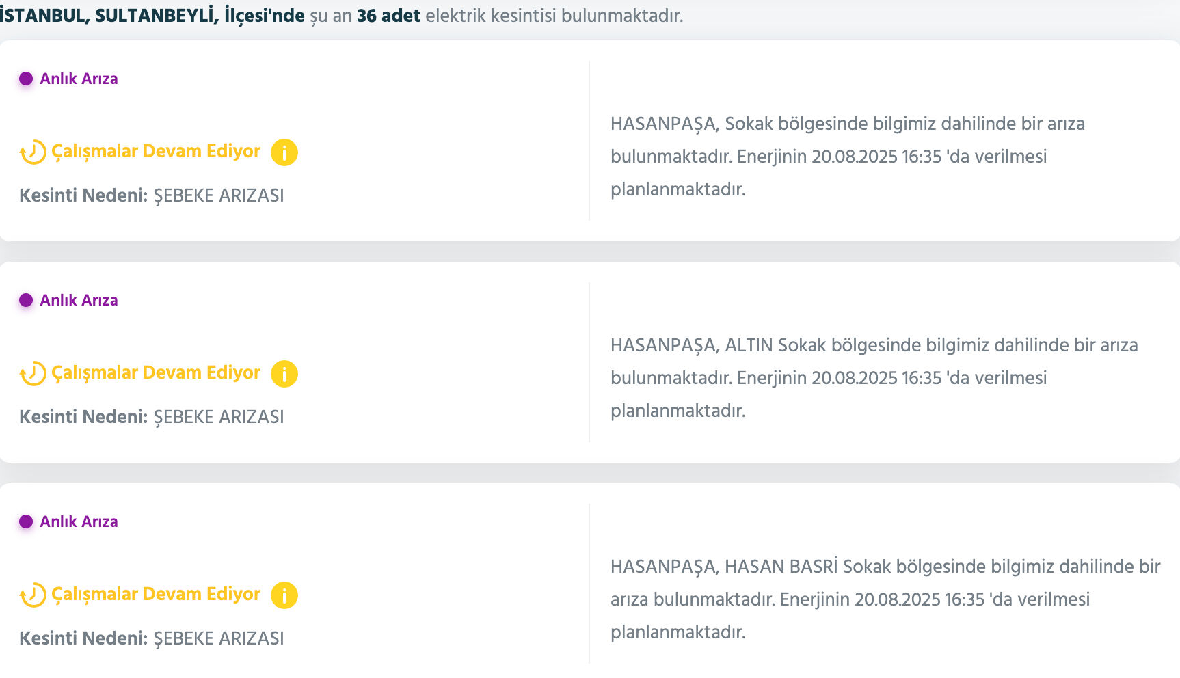Click the info icon next to first Çalışmalar Devam Ediyor
Viewport: 1180px width, 678px height.
point(284,152)
